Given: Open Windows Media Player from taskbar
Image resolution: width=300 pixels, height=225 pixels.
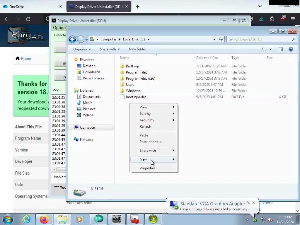Looking at the screenshot, I should pyautogui.click(x=80, y=219).
